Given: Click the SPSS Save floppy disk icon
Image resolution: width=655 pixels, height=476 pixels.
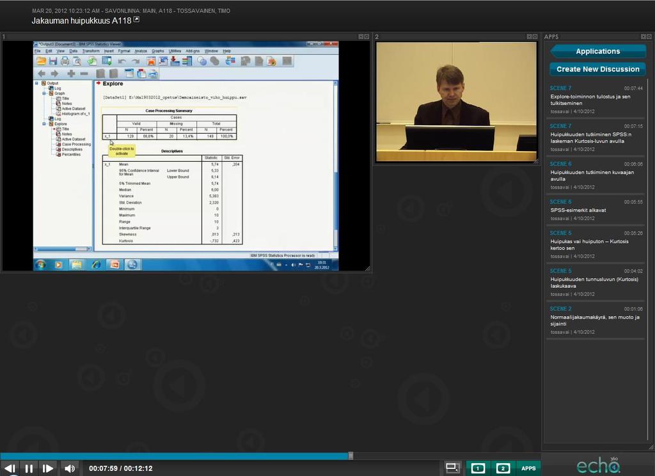Looking at the screenshot, I should pos(52,61).
